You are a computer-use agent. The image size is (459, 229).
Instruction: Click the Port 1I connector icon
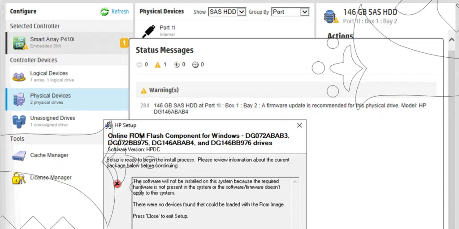pyautogui.click(x=148, y=30)
